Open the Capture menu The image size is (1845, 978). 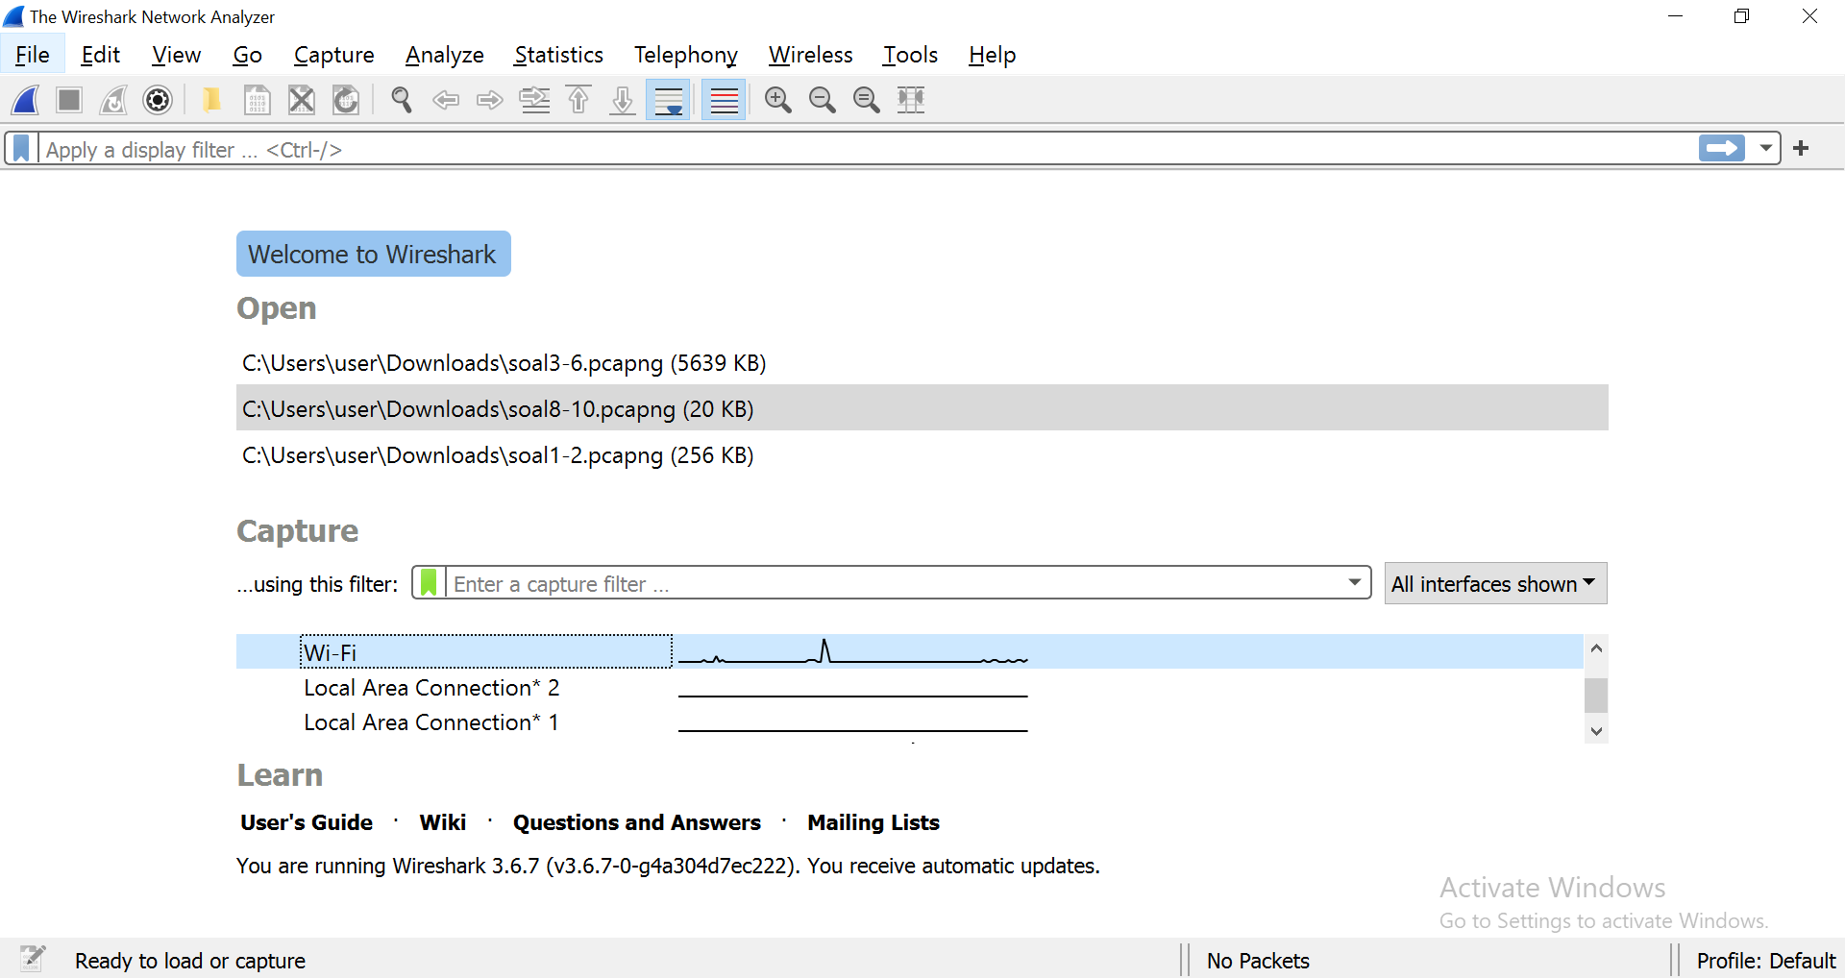click(x=333, y=55)
